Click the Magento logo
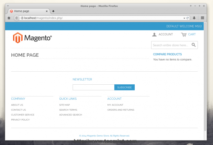 pos(32,38)
